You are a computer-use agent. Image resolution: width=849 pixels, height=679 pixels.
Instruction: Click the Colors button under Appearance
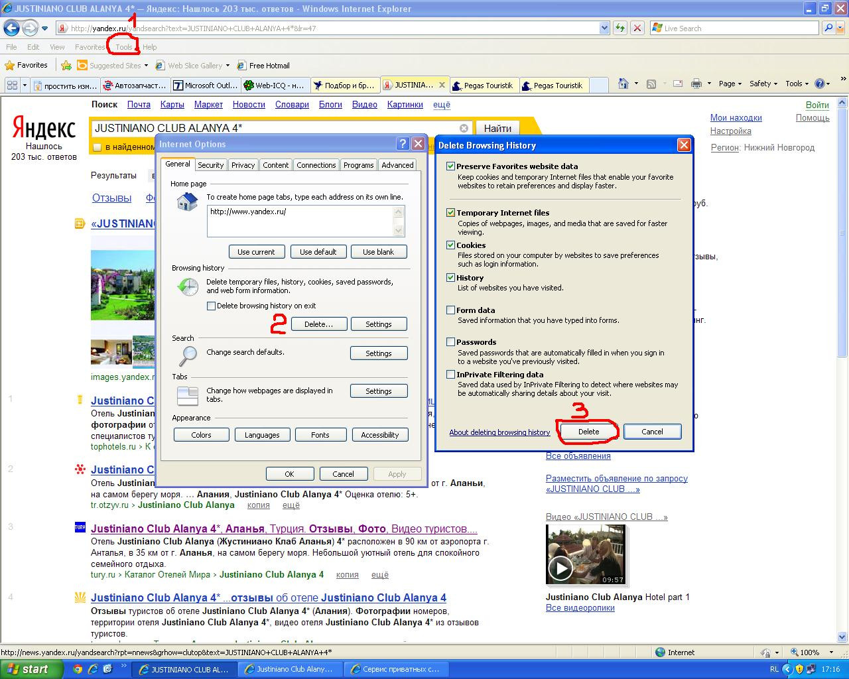click(201, 435)
